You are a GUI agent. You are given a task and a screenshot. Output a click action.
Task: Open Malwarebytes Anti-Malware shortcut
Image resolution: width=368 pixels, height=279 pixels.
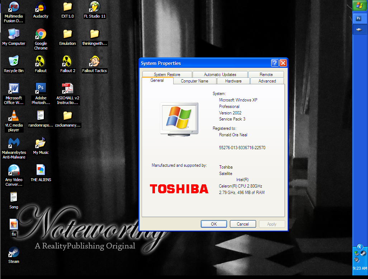[14, 143]
